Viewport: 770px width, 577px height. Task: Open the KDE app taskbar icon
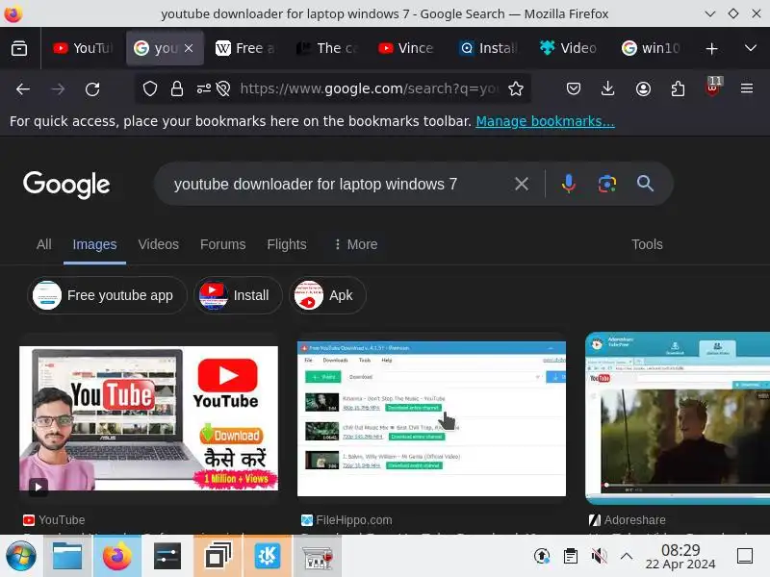pos(268,556)
